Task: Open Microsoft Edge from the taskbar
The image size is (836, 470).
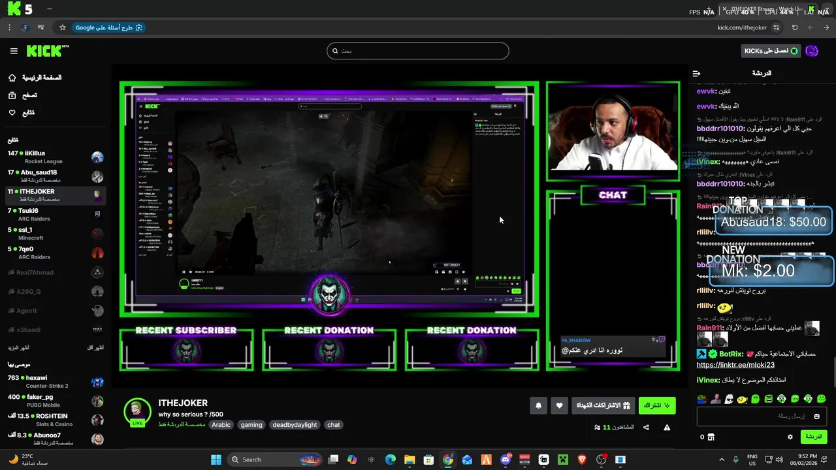Action: tap(391, 460)
